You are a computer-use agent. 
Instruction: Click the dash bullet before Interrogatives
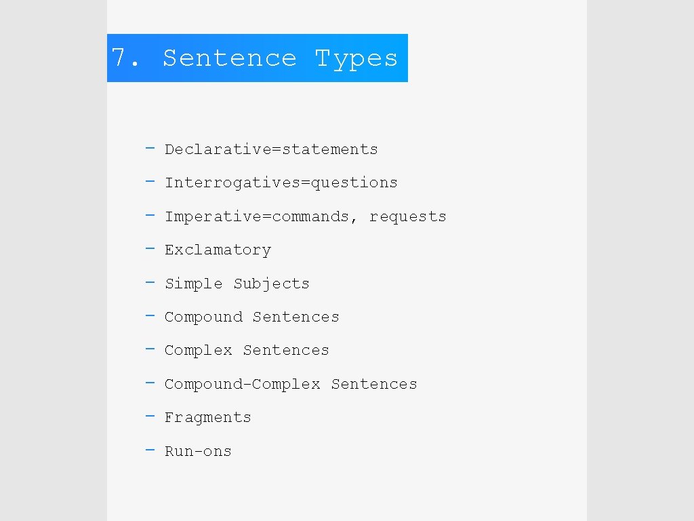pyautogui.click(x=150, y=181)
